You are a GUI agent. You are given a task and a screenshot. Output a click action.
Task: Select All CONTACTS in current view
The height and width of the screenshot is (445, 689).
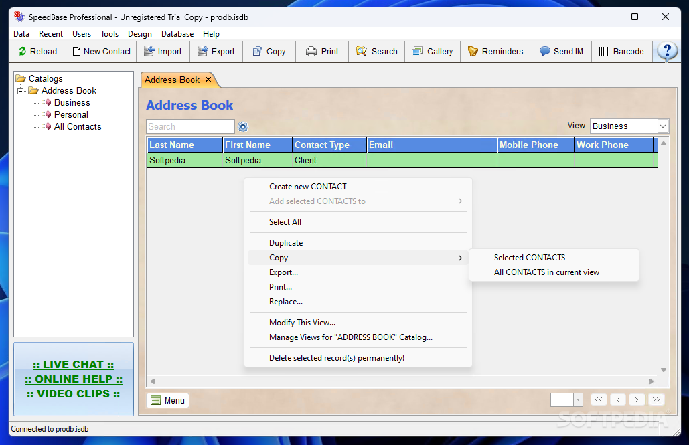554,272
